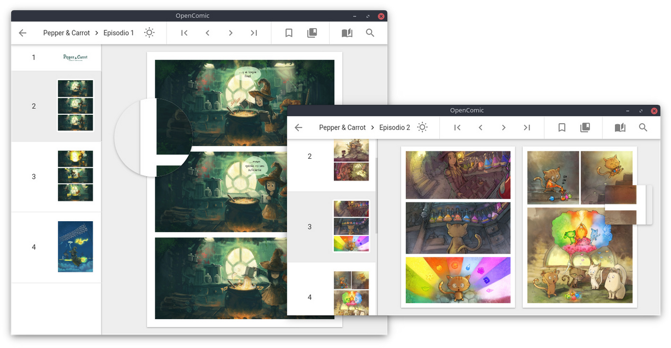Select the Episodio 2 breadcrumb label

click(395, 127)
